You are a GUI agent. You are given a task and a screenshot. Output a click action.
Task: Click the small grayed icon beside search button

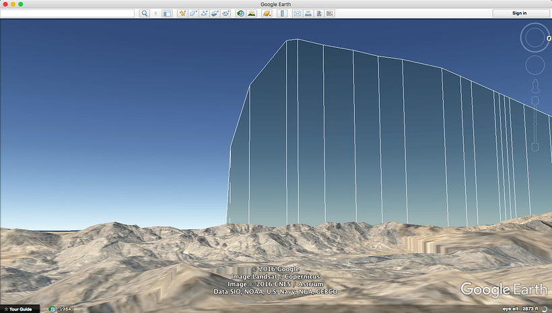coord(156,13)
